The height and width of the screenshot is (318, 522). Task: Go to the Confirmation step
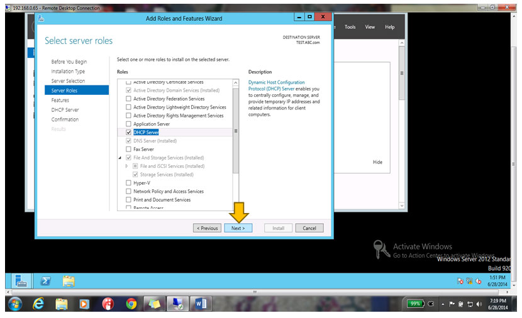tap(65, 119)
